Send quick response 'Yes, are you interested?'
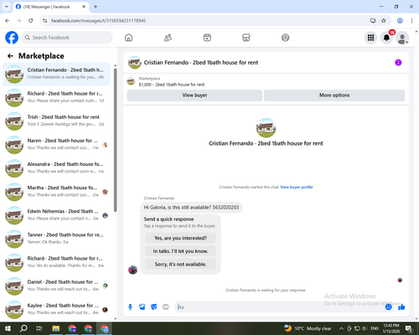This screenshot has width=419, height=335. tap(180, 238)
